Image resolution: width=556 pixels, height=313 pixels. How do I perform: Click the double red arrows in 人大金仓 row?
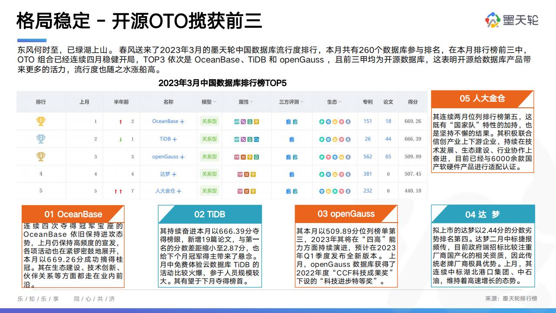(x=118, y=191)
